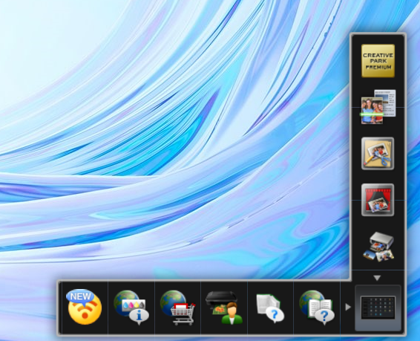Open the online manual globe book icon
Screen dimensions: 420x341
317,308
